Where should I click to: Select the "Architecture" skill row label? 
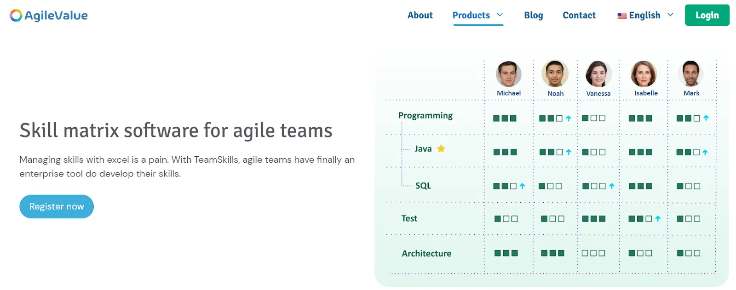pyautogui.click(x=426, y=253)
